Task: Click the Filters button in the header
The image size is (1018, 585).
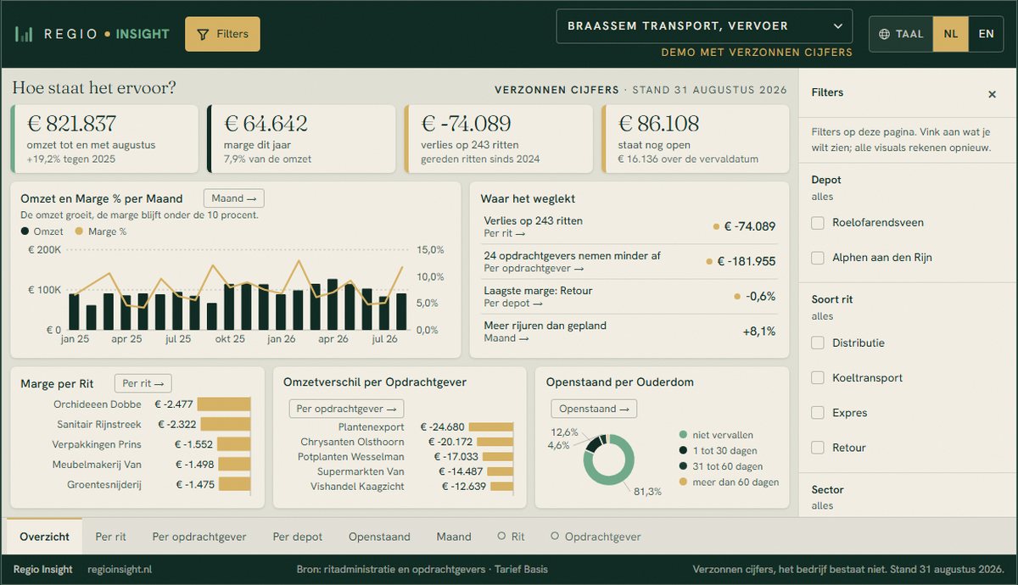Action: 222,34
